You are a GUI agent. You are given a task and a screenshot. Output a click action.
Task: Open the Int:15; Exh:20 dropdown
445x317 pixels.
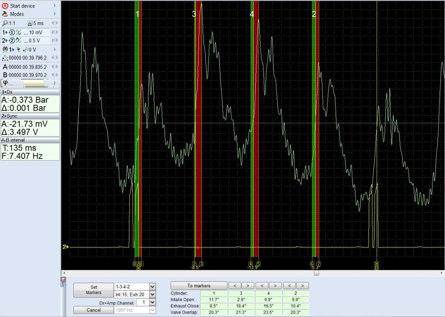[x=152, y=295]
